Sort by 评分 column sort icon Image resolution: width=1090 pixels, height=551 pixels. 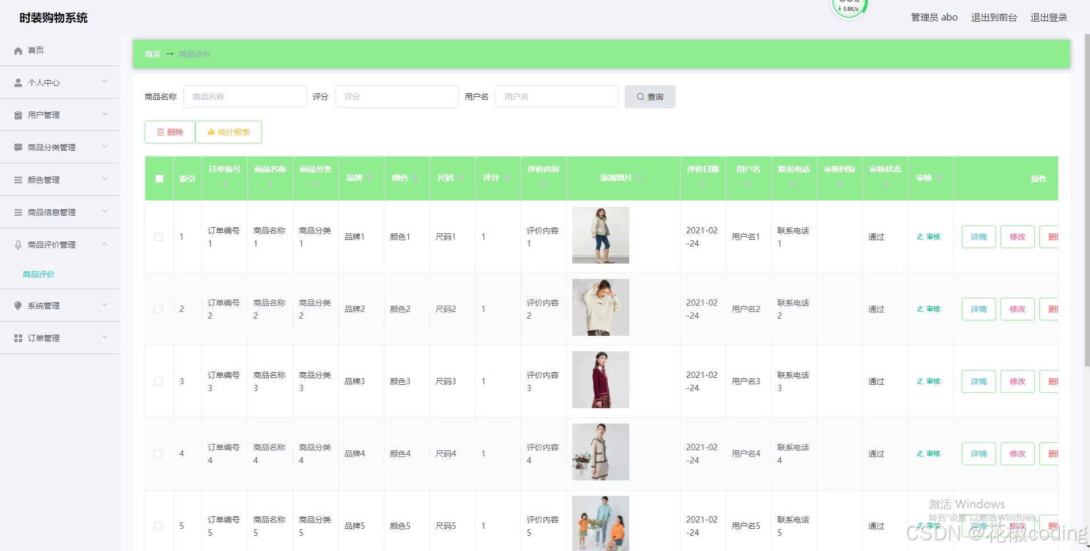506,178
